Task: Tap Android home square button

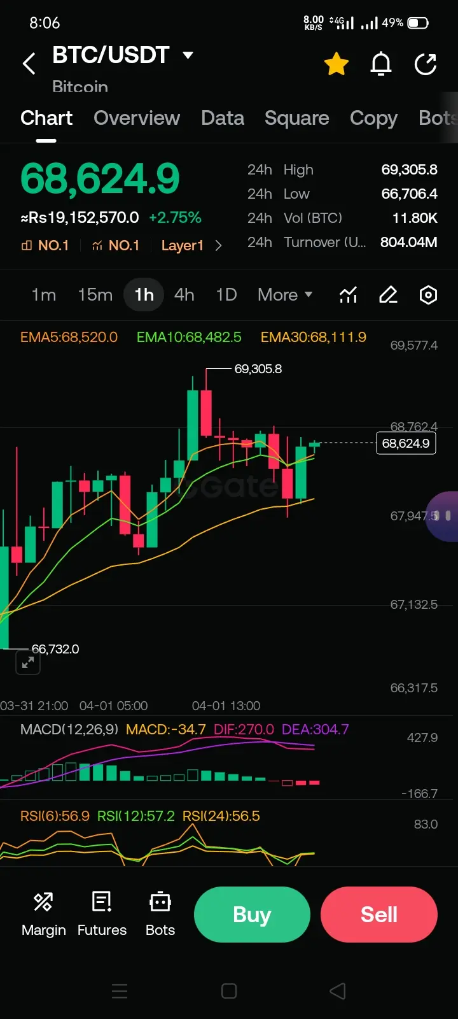Action: coord(229,991)
